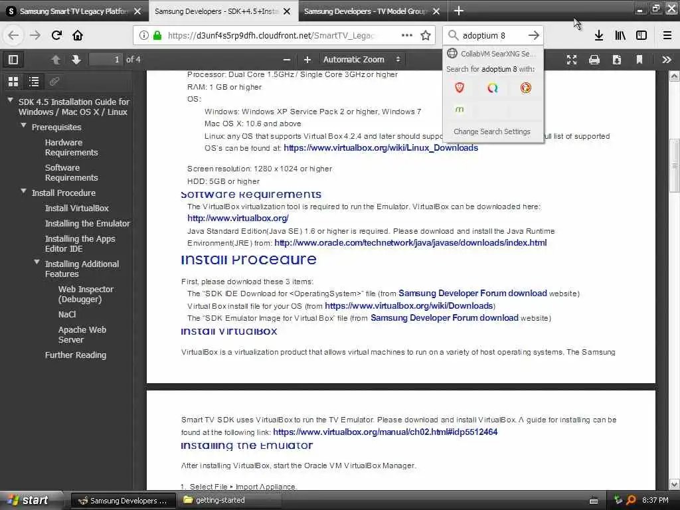Click the PDF vertical scrollbar down arrow
Screen dimensions: 680x510
pos(674,484)
